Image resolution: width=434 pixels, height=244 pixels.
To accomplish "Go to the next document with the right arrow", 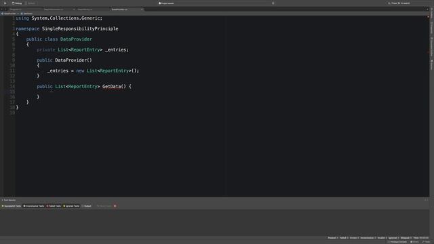I will tap(5, 9).
